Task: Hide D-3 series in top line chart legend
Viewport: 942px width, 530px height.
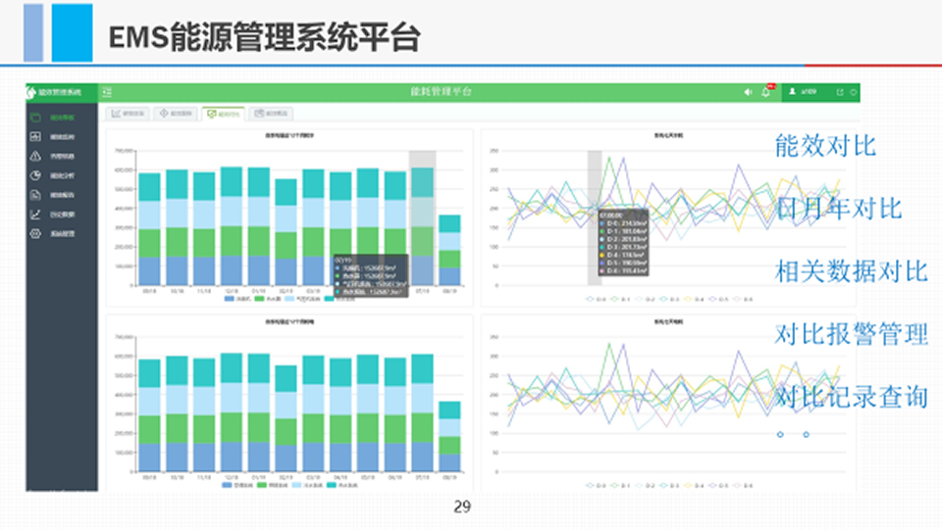Action: click(x=671, y=299)
